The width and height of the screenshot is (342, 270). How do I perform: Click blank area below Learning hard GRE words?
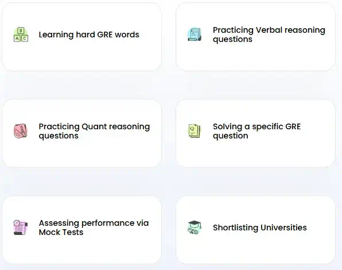tap(89, 55)
